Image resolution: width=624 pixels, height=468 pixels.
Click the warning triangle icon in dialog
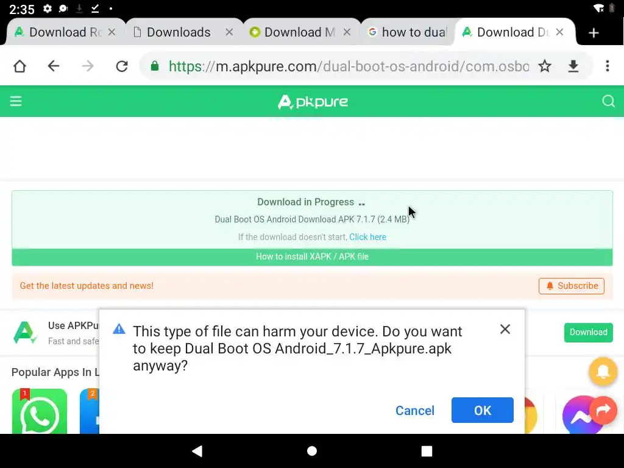click(119, 329)
